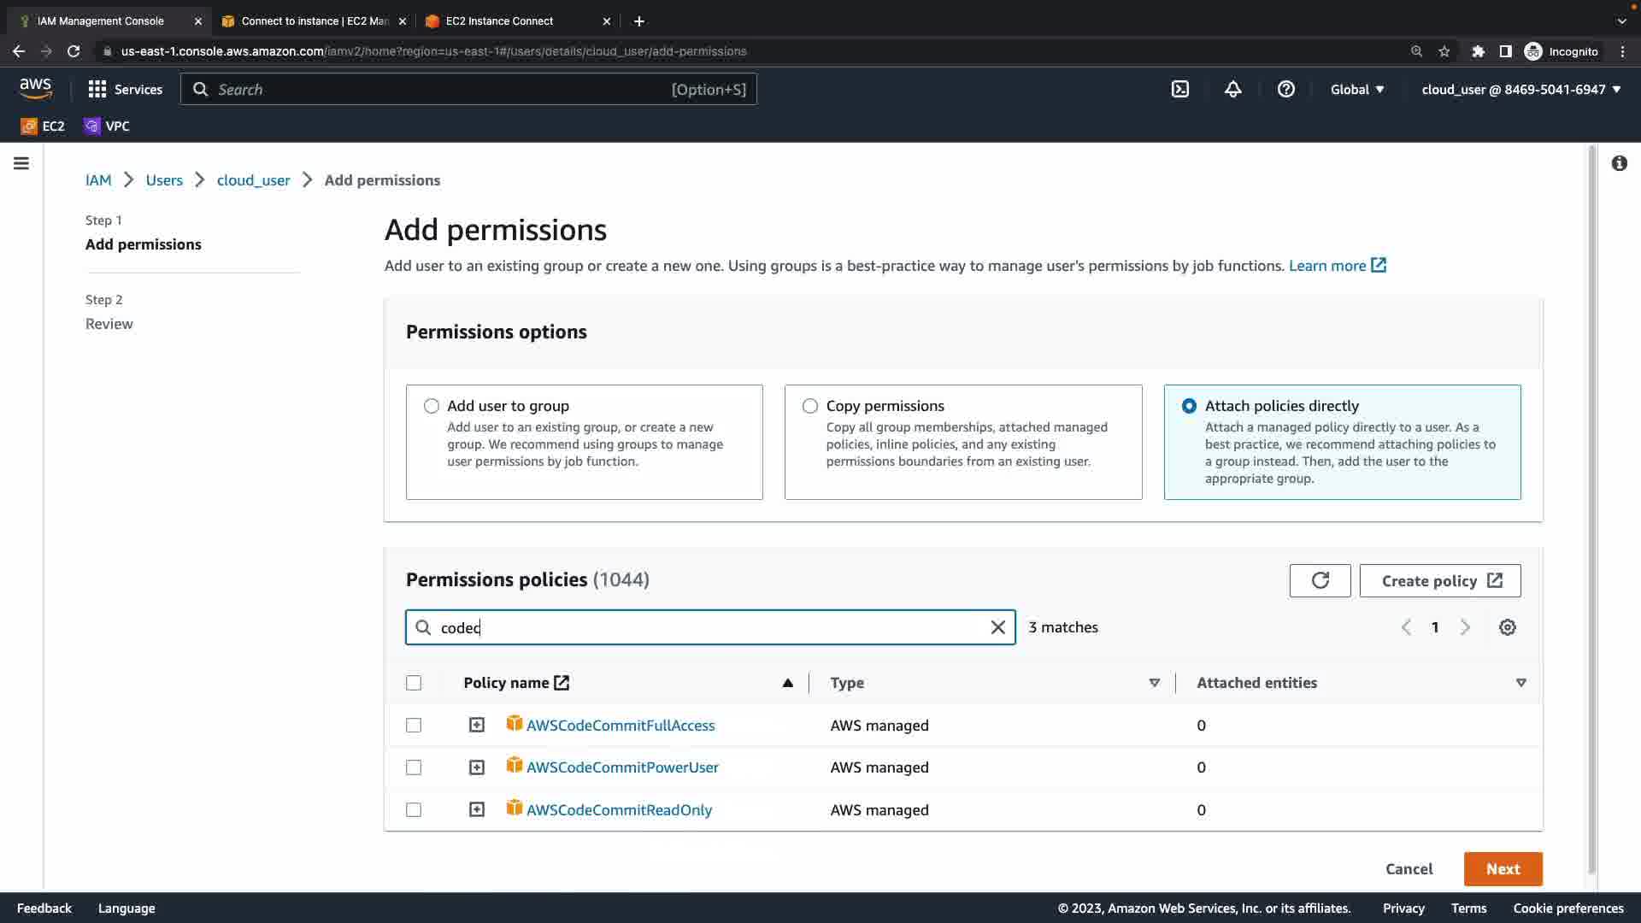1641x923 pixels.
Task: Switch to the EC2 Instance Connect tab
Action: click(x=499, y=21)
